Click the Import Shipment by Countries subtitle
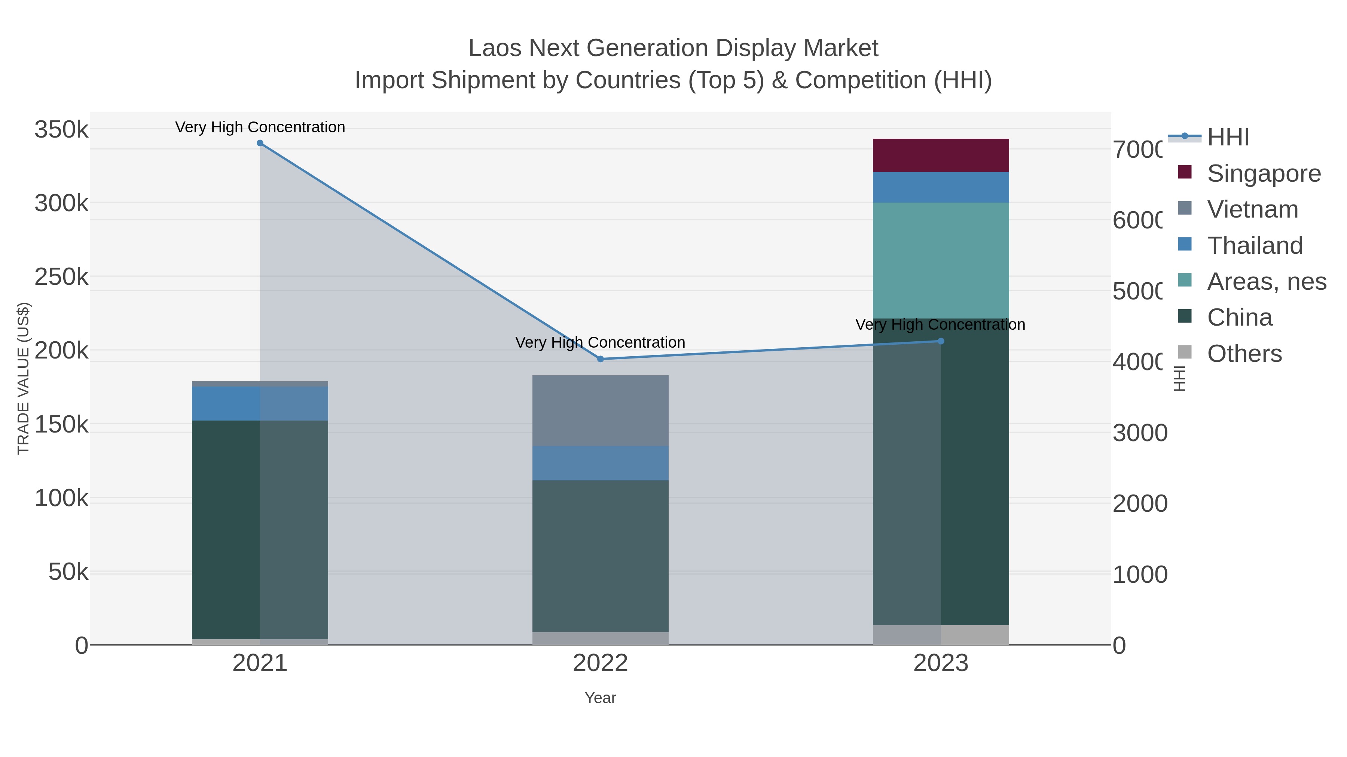This screenshot has height=757, width=1347. tap(673, 80)
